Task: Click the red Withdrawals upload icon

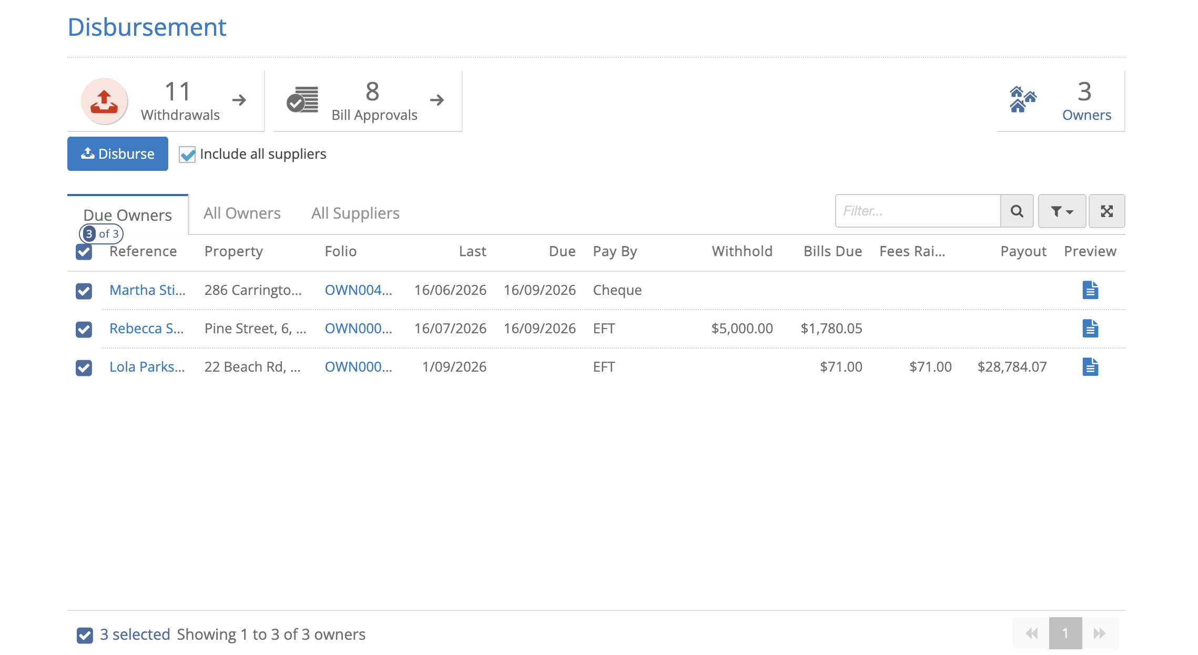Action: pyautogui.click(x=104, y=101)
